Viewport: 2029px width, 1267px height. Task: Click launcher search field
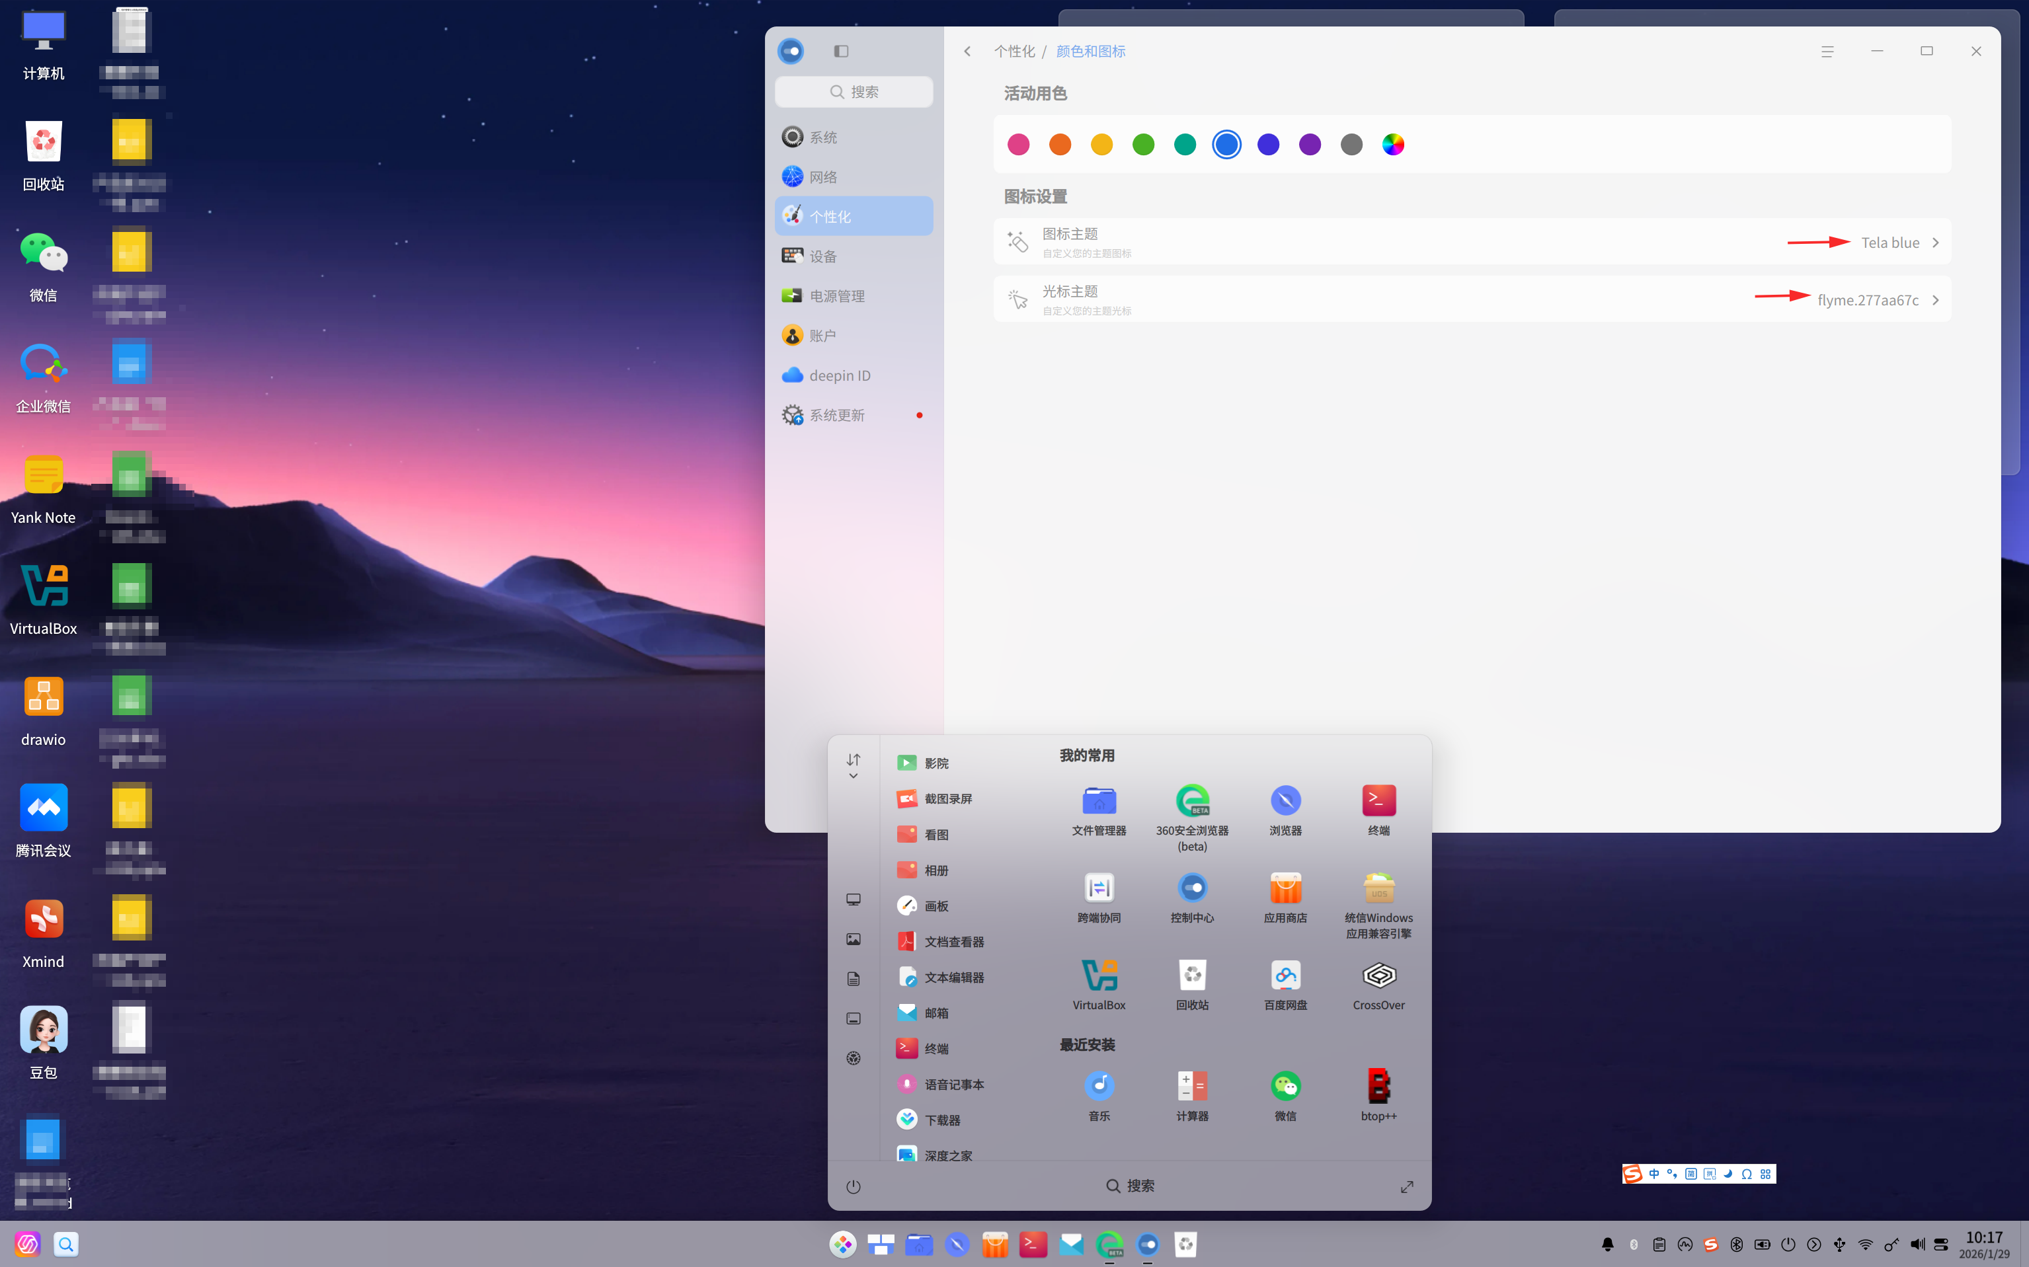pos(1130,1186)
